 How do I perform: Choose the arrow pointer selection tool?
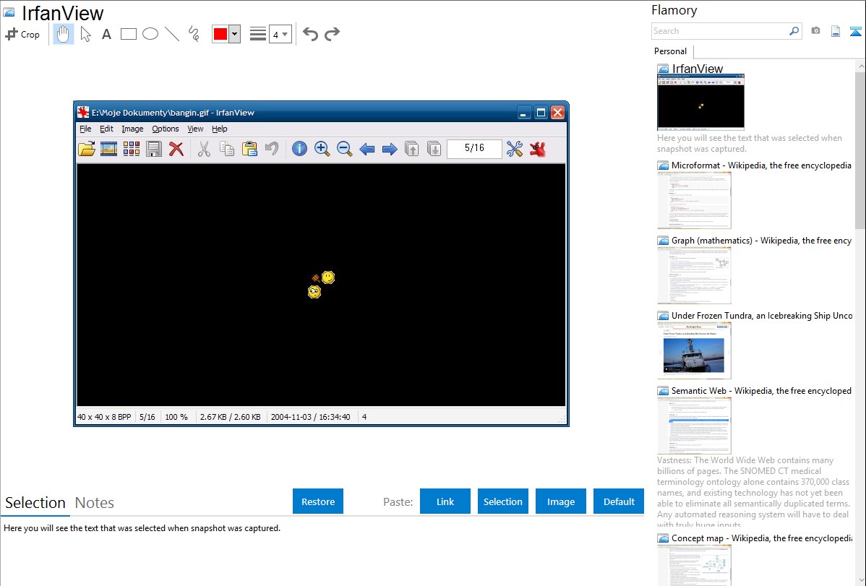point(85,34)
